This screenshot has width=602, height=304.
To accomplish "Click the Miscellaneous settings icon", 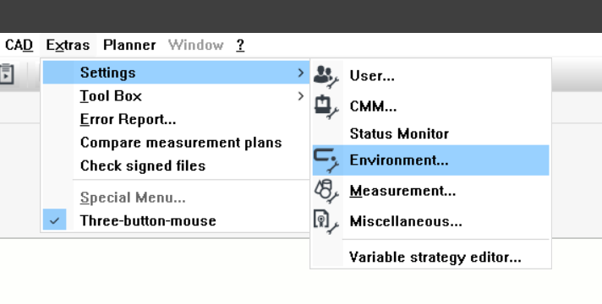I will (x=326, y=221).
